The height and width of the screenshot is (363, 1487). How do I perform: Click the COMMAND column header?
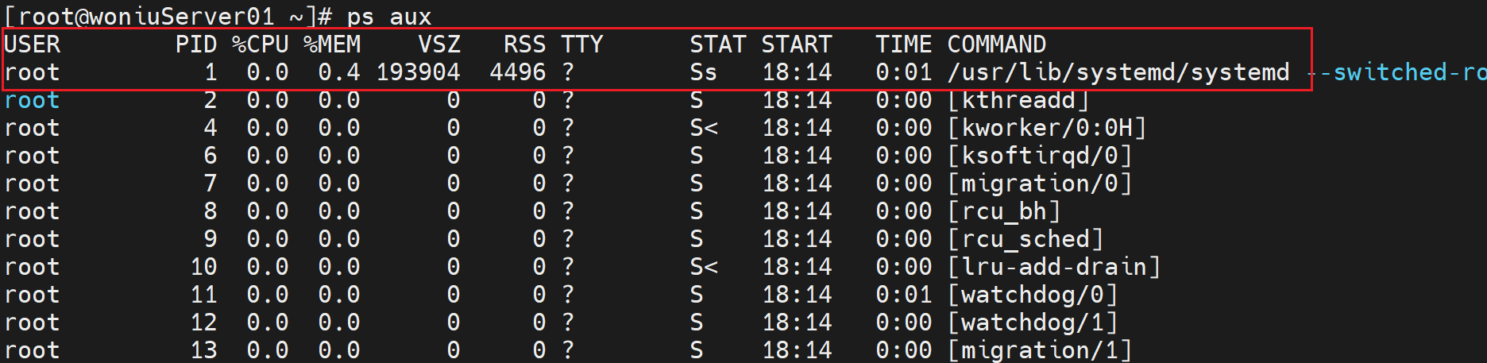click(996, 44)
